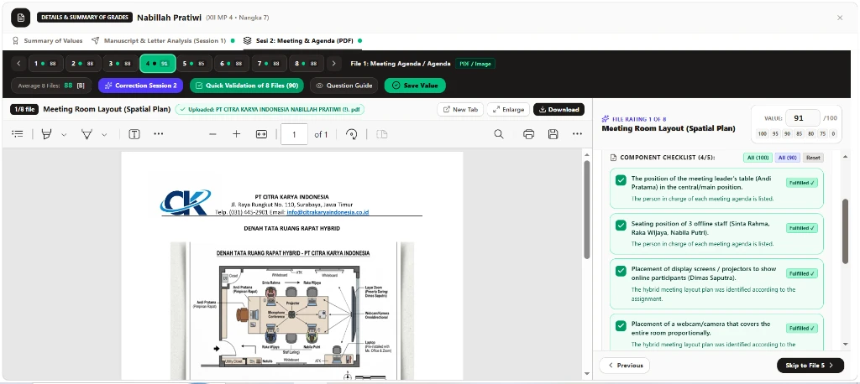Click the Component Checklist document icon

coord(614,158)
